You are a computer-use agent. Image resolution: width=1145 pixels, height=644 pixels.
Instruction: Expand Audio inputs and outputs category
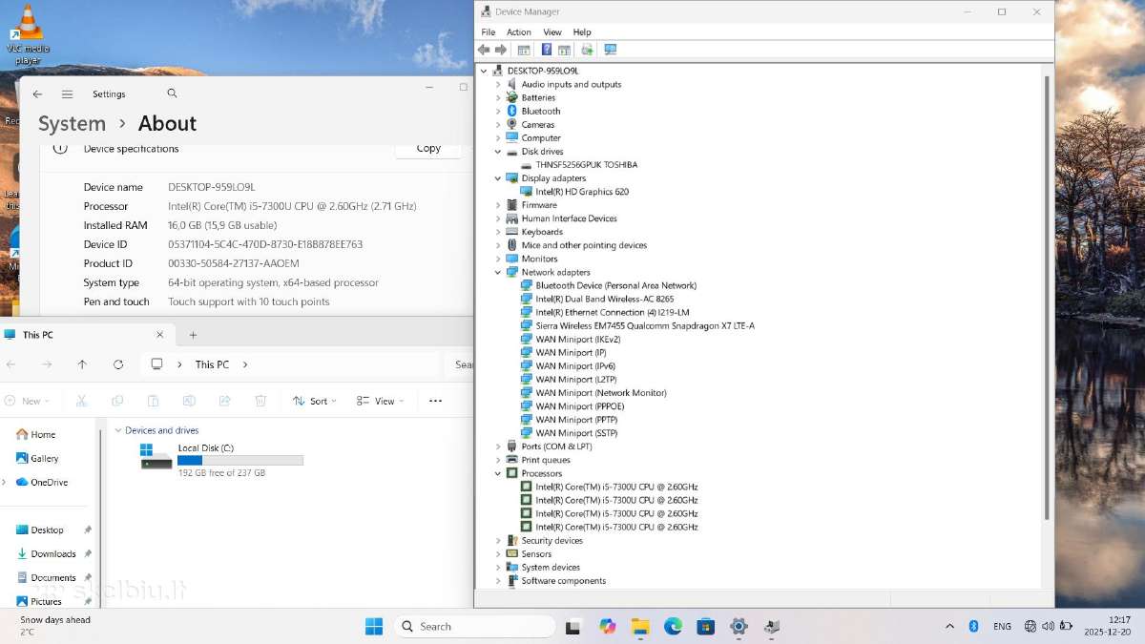click(x=498, y=84)
